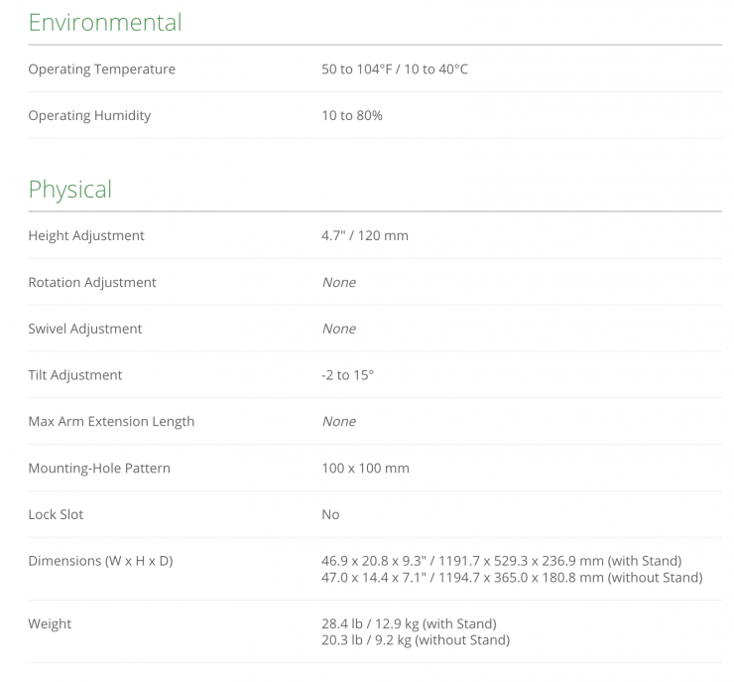Viewport: 734px width, 682px height.
Task: Click the -2 to 15° tilt value
Action: coord(348,375)
